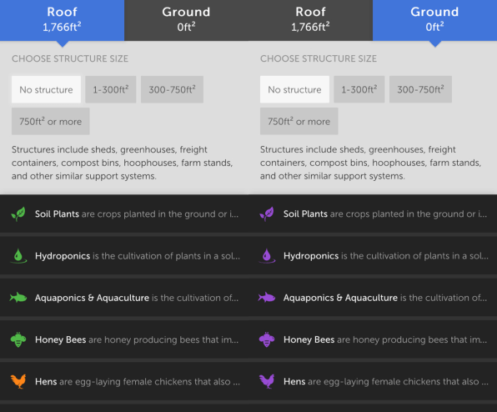Switch to the dark Ground tab on left

187,20
